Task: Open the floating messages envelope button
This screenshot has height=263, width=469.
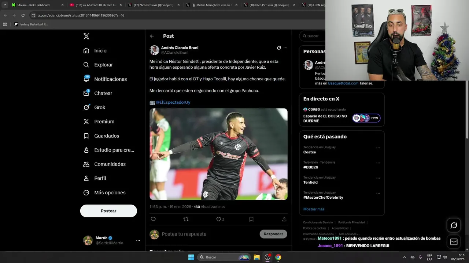Action: click(454, 242)
